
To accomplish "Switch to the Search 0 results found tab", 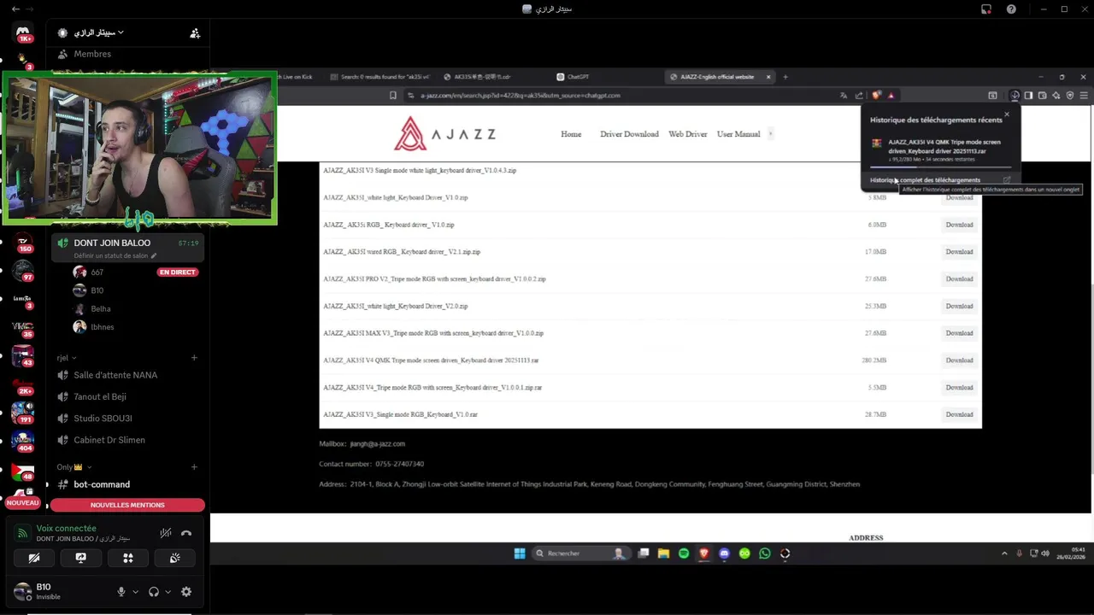I will (x=380, y=77).
